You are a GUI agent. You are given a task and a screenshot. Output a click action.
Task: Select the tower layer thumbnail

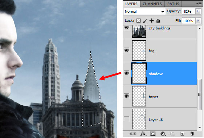tap(139, 96)
